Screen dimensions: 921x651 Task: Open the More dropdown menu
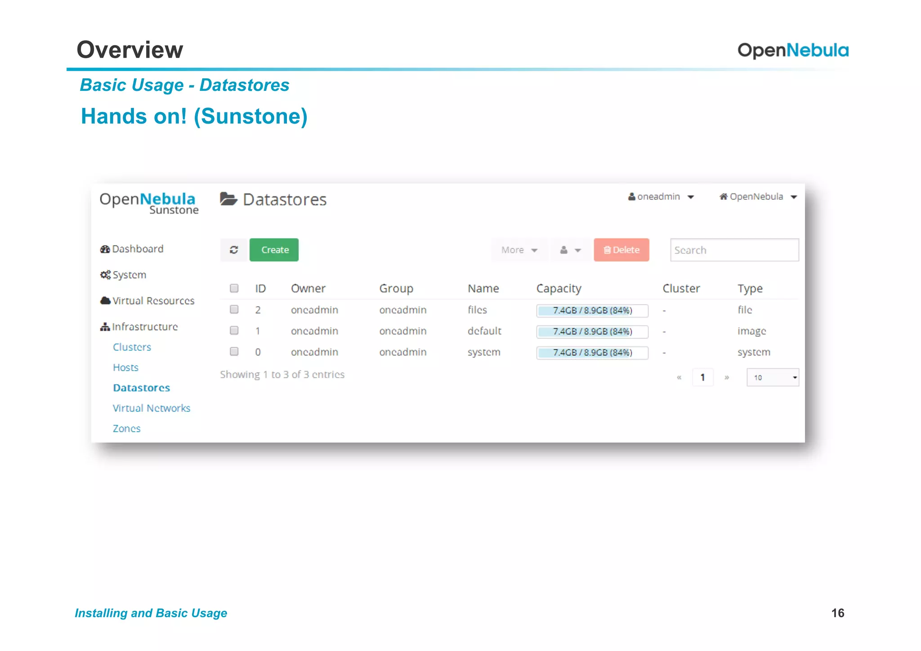coord(519,250)
